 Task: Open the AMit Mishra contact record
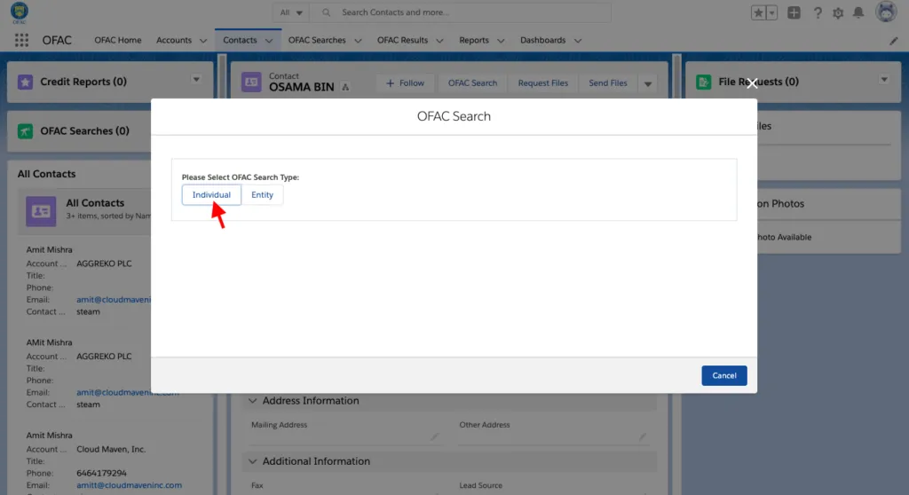(x=50, y=342)
